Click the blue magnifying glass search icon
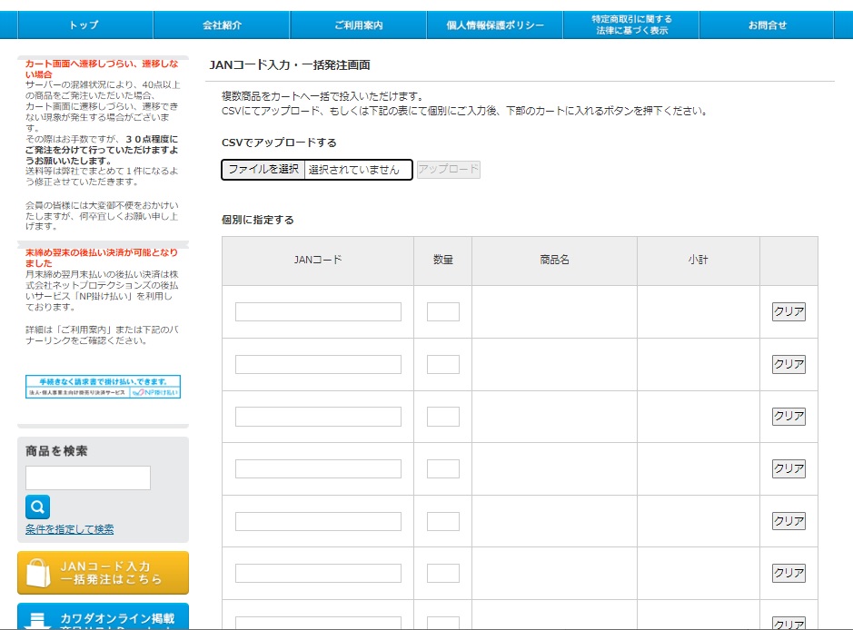 (37, 507)
